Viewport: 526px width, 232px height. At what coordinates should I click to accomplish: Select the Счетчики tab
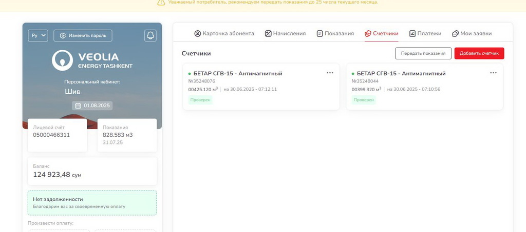pos(381,34)
